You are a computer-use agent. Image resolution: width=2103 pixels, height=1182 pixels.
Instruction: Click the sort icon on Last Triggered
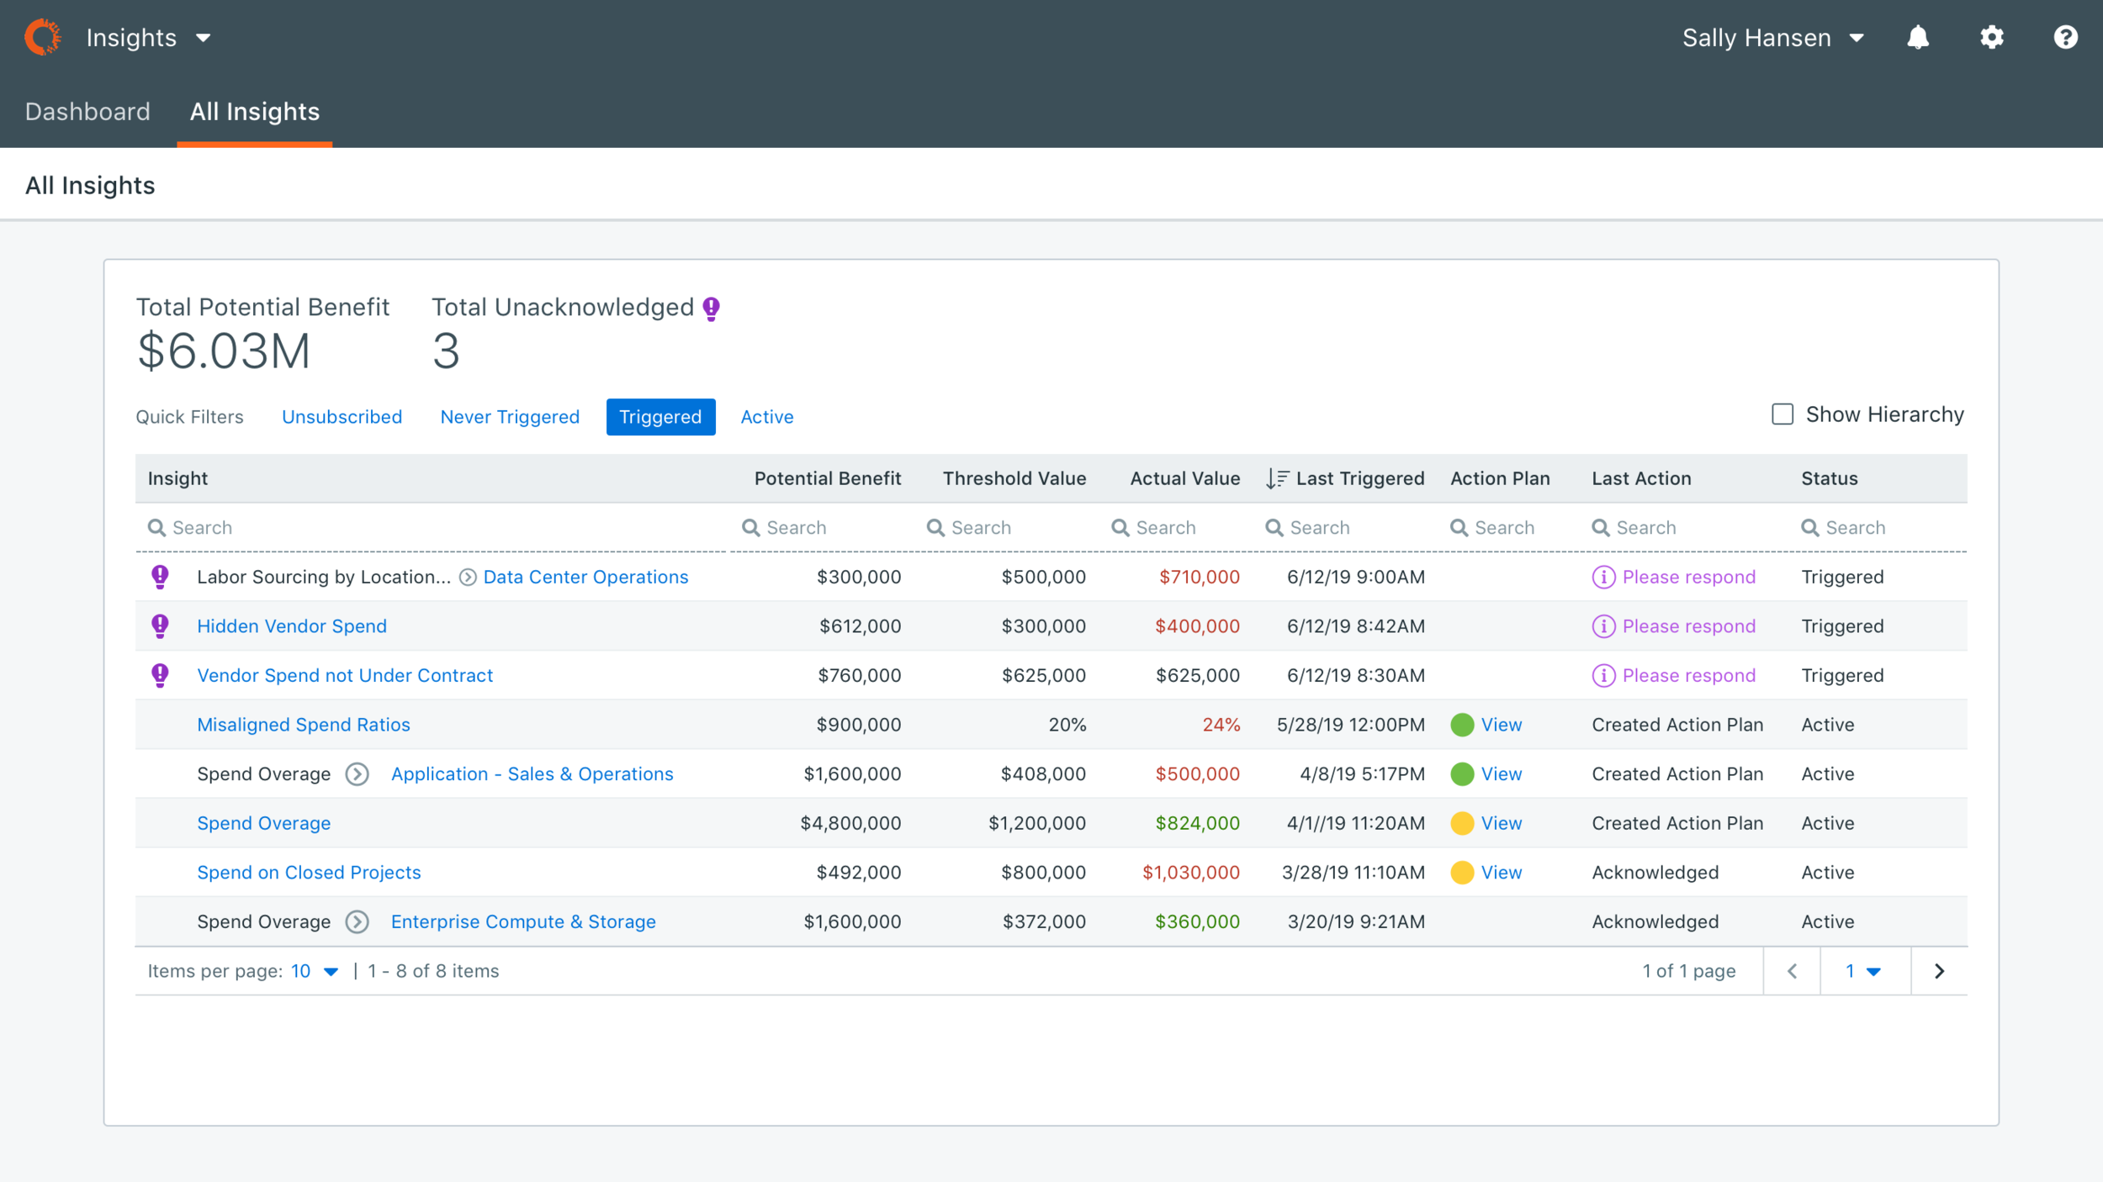1277,478
